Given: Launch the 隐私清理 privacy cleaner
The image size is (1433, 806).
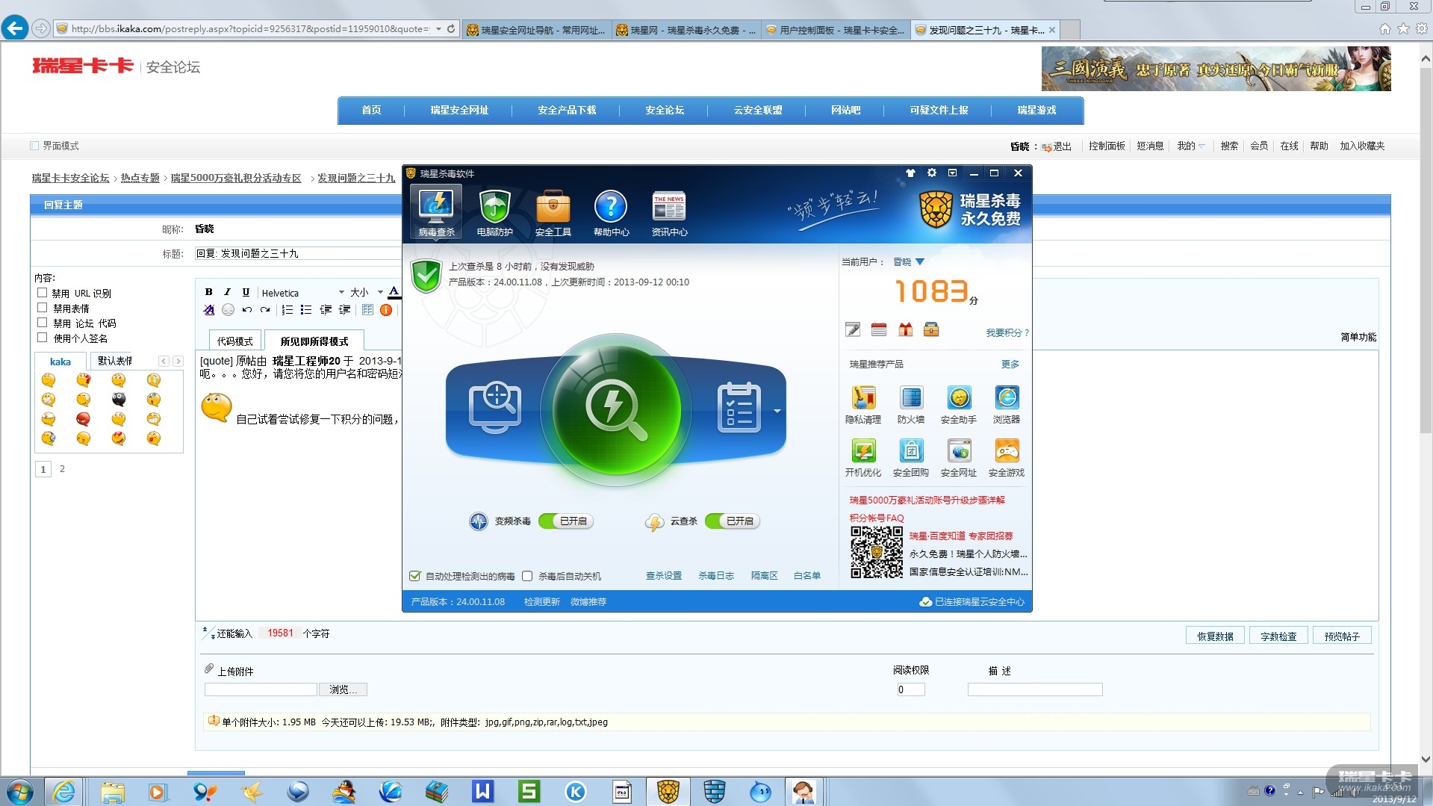Looking at the screenshot, I should point(863,405).
